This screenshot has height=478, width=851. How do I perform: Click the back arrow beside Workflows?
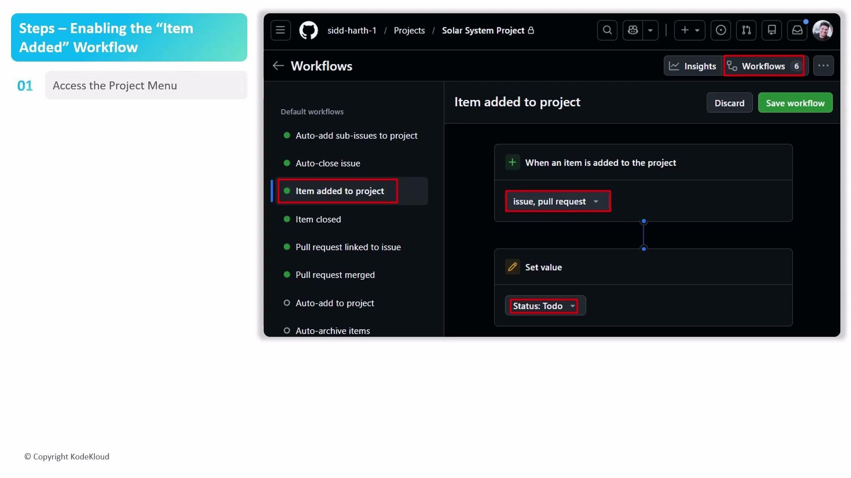(278, 66)
